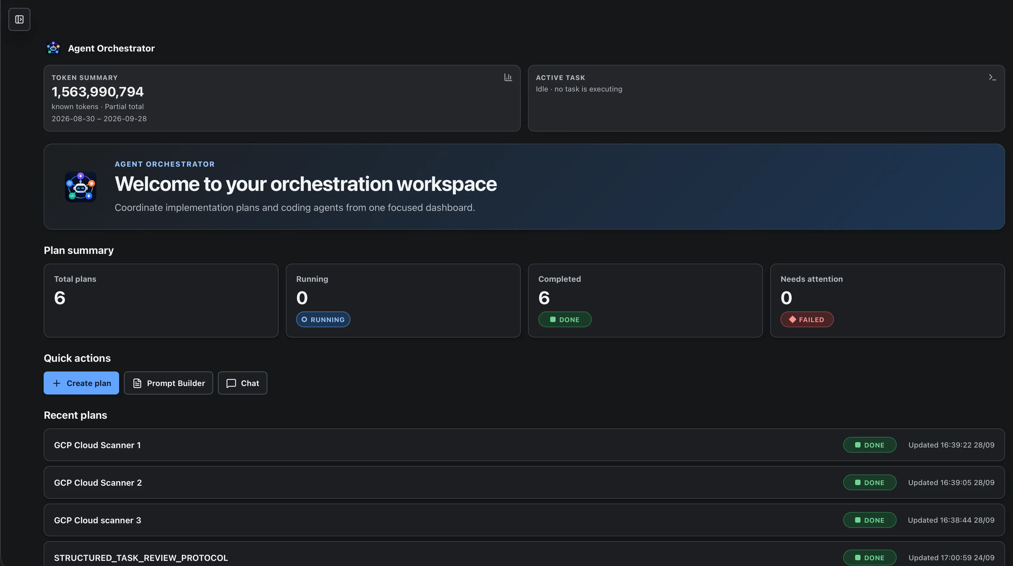The image size is (1013, 566).
Task: Click 'Updated 17:00:59 24/09' timestamp
Action: coord(951,558)
